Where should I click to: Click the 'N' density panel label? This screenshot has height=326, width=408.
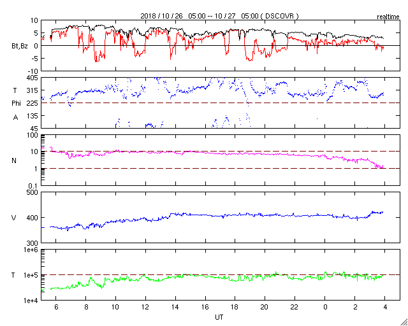click(x=14, y=160)
